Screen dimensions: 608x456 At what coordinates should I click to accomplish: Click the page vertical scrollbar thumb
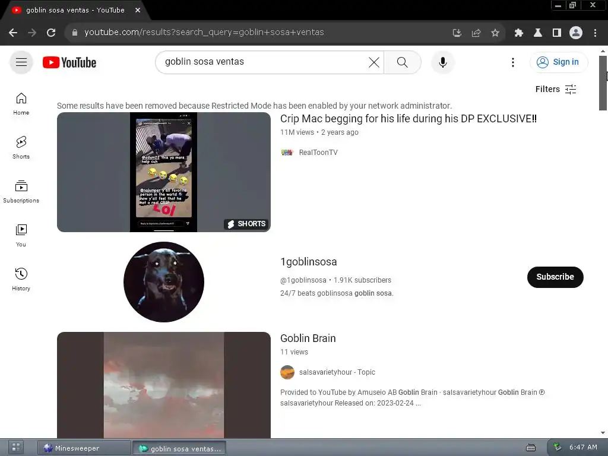pos(603,83)
